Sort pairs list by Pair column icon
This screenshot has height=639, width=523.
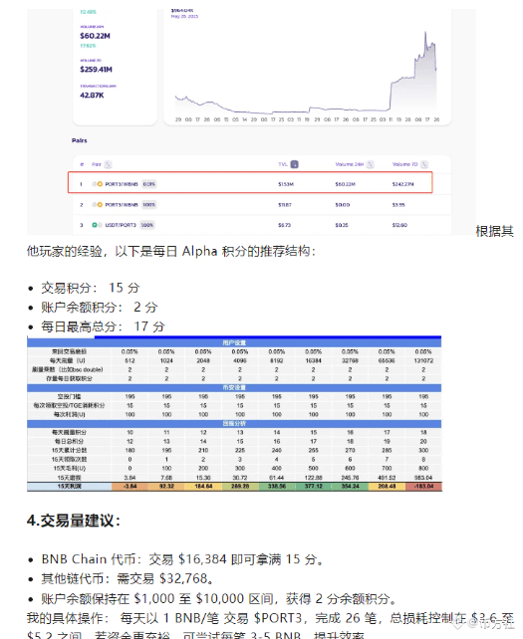click(108, 164)
